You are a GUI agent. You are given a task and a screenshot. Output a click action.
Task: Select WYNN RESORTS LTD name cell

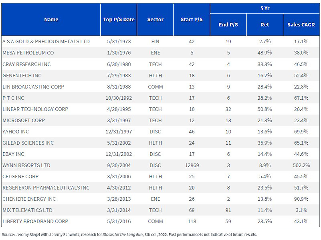point(26,165)
